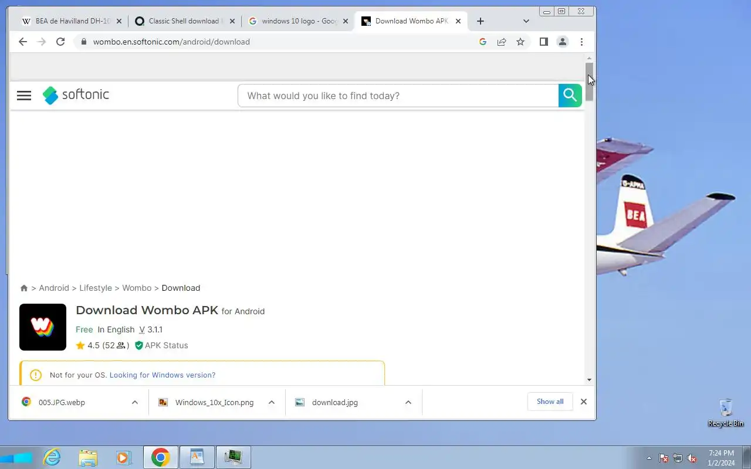Click scrollbar up arrow
Viewport: 751px width, 469px height.
(590, 58)
